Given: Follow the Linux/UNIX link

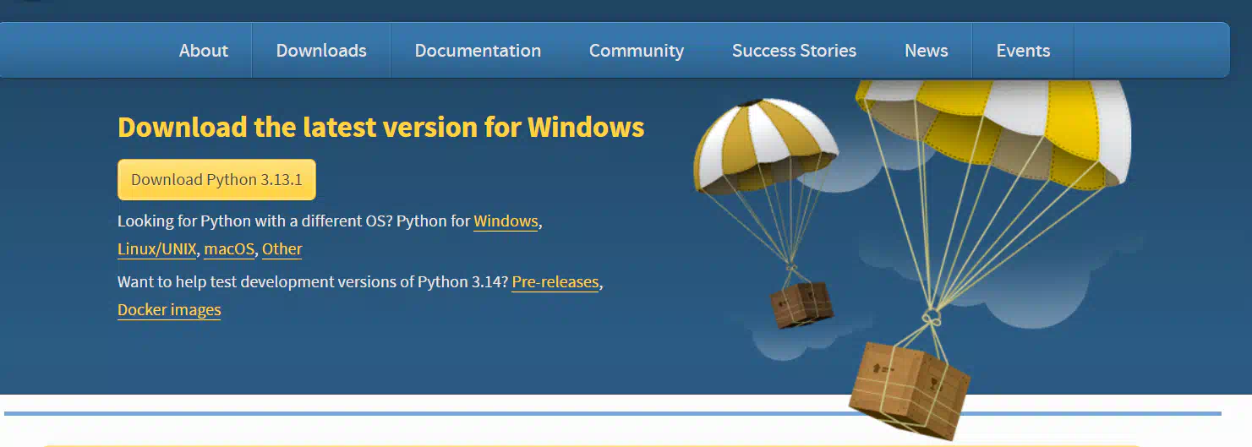Looking at the screenshot, I should pyautogui.click(x=157, y=249).
